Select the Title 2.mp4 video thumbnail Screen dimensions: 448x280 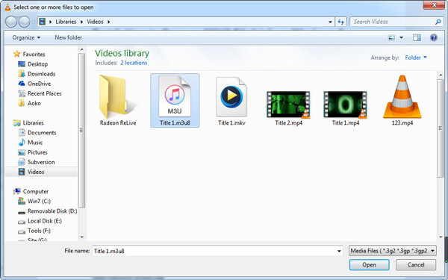[288, 105]
